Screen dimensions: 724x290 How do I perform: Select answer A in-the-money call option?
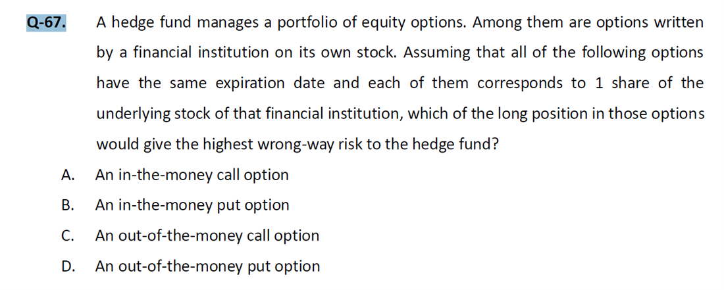192,175
